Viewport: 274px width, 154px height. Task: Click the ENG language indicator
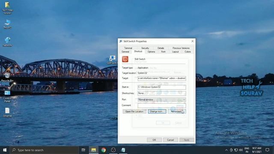point(247,150)
